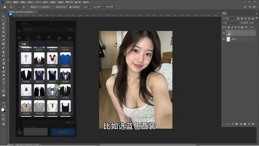Select the Move tool

point(3,16)
